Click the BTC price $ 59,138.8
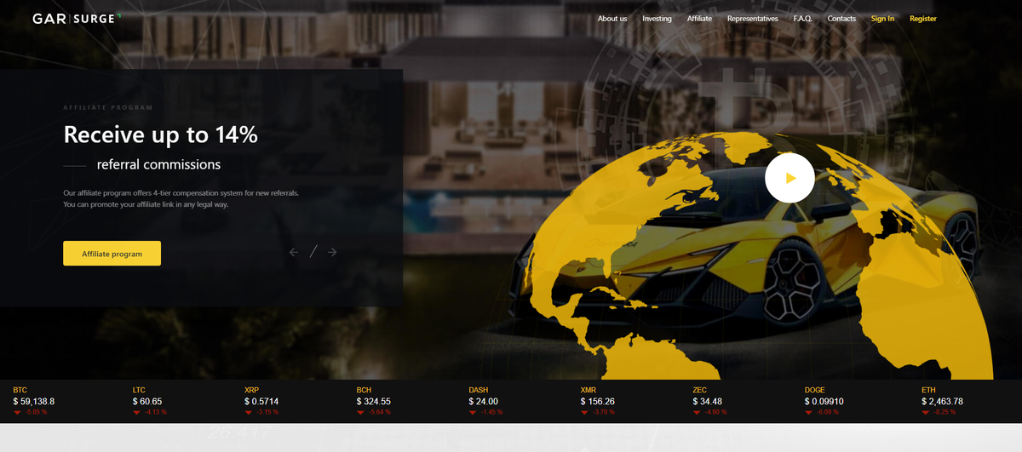 34,401
